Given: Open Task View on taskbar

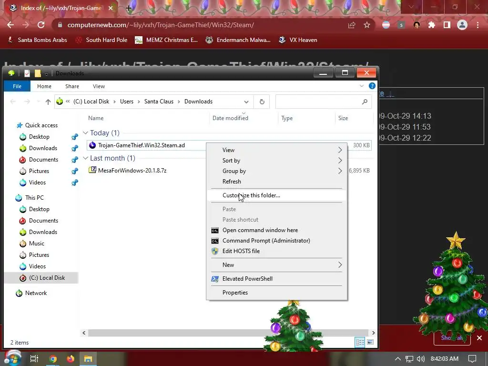Looking at the screenshot, I should 34,359.
